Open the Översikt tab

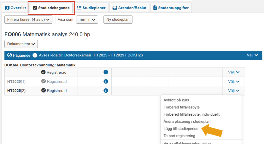pos(15,8)
